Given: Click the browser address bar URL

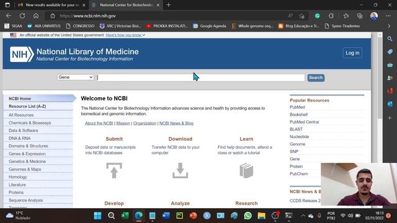Looking at the screenshot, I should pos(87,16).
